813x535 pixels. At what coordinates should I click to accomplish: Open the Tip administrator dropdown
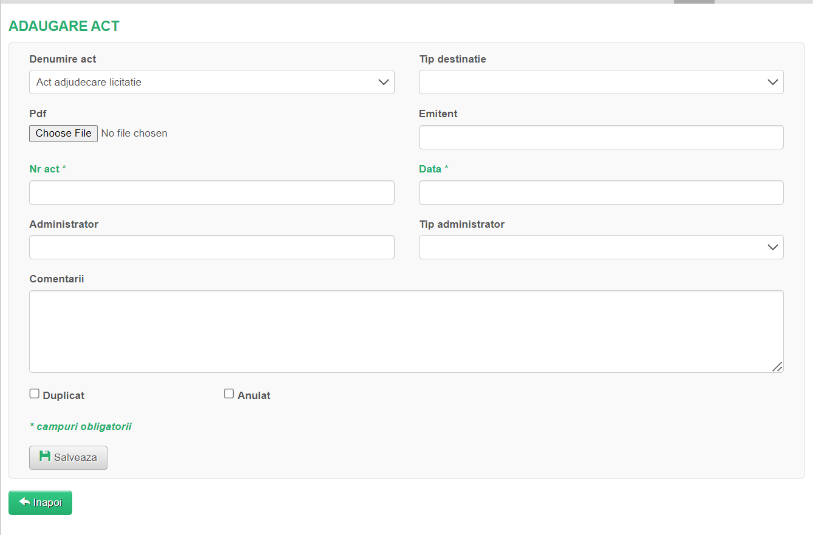(x=600, y=247)
